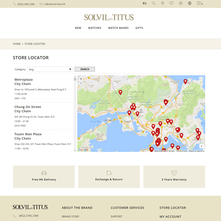This screenshot has width=221, height=221.
Task: Select the Chung On Street City Chain store
Action: tap(43, 116)
